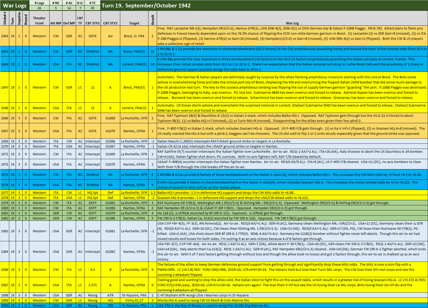Image resolution: width=428 pixels, height=308 pixels.
Task: Select 'HQ Spt' cell in row 1077
Action: tap(92, 192)
